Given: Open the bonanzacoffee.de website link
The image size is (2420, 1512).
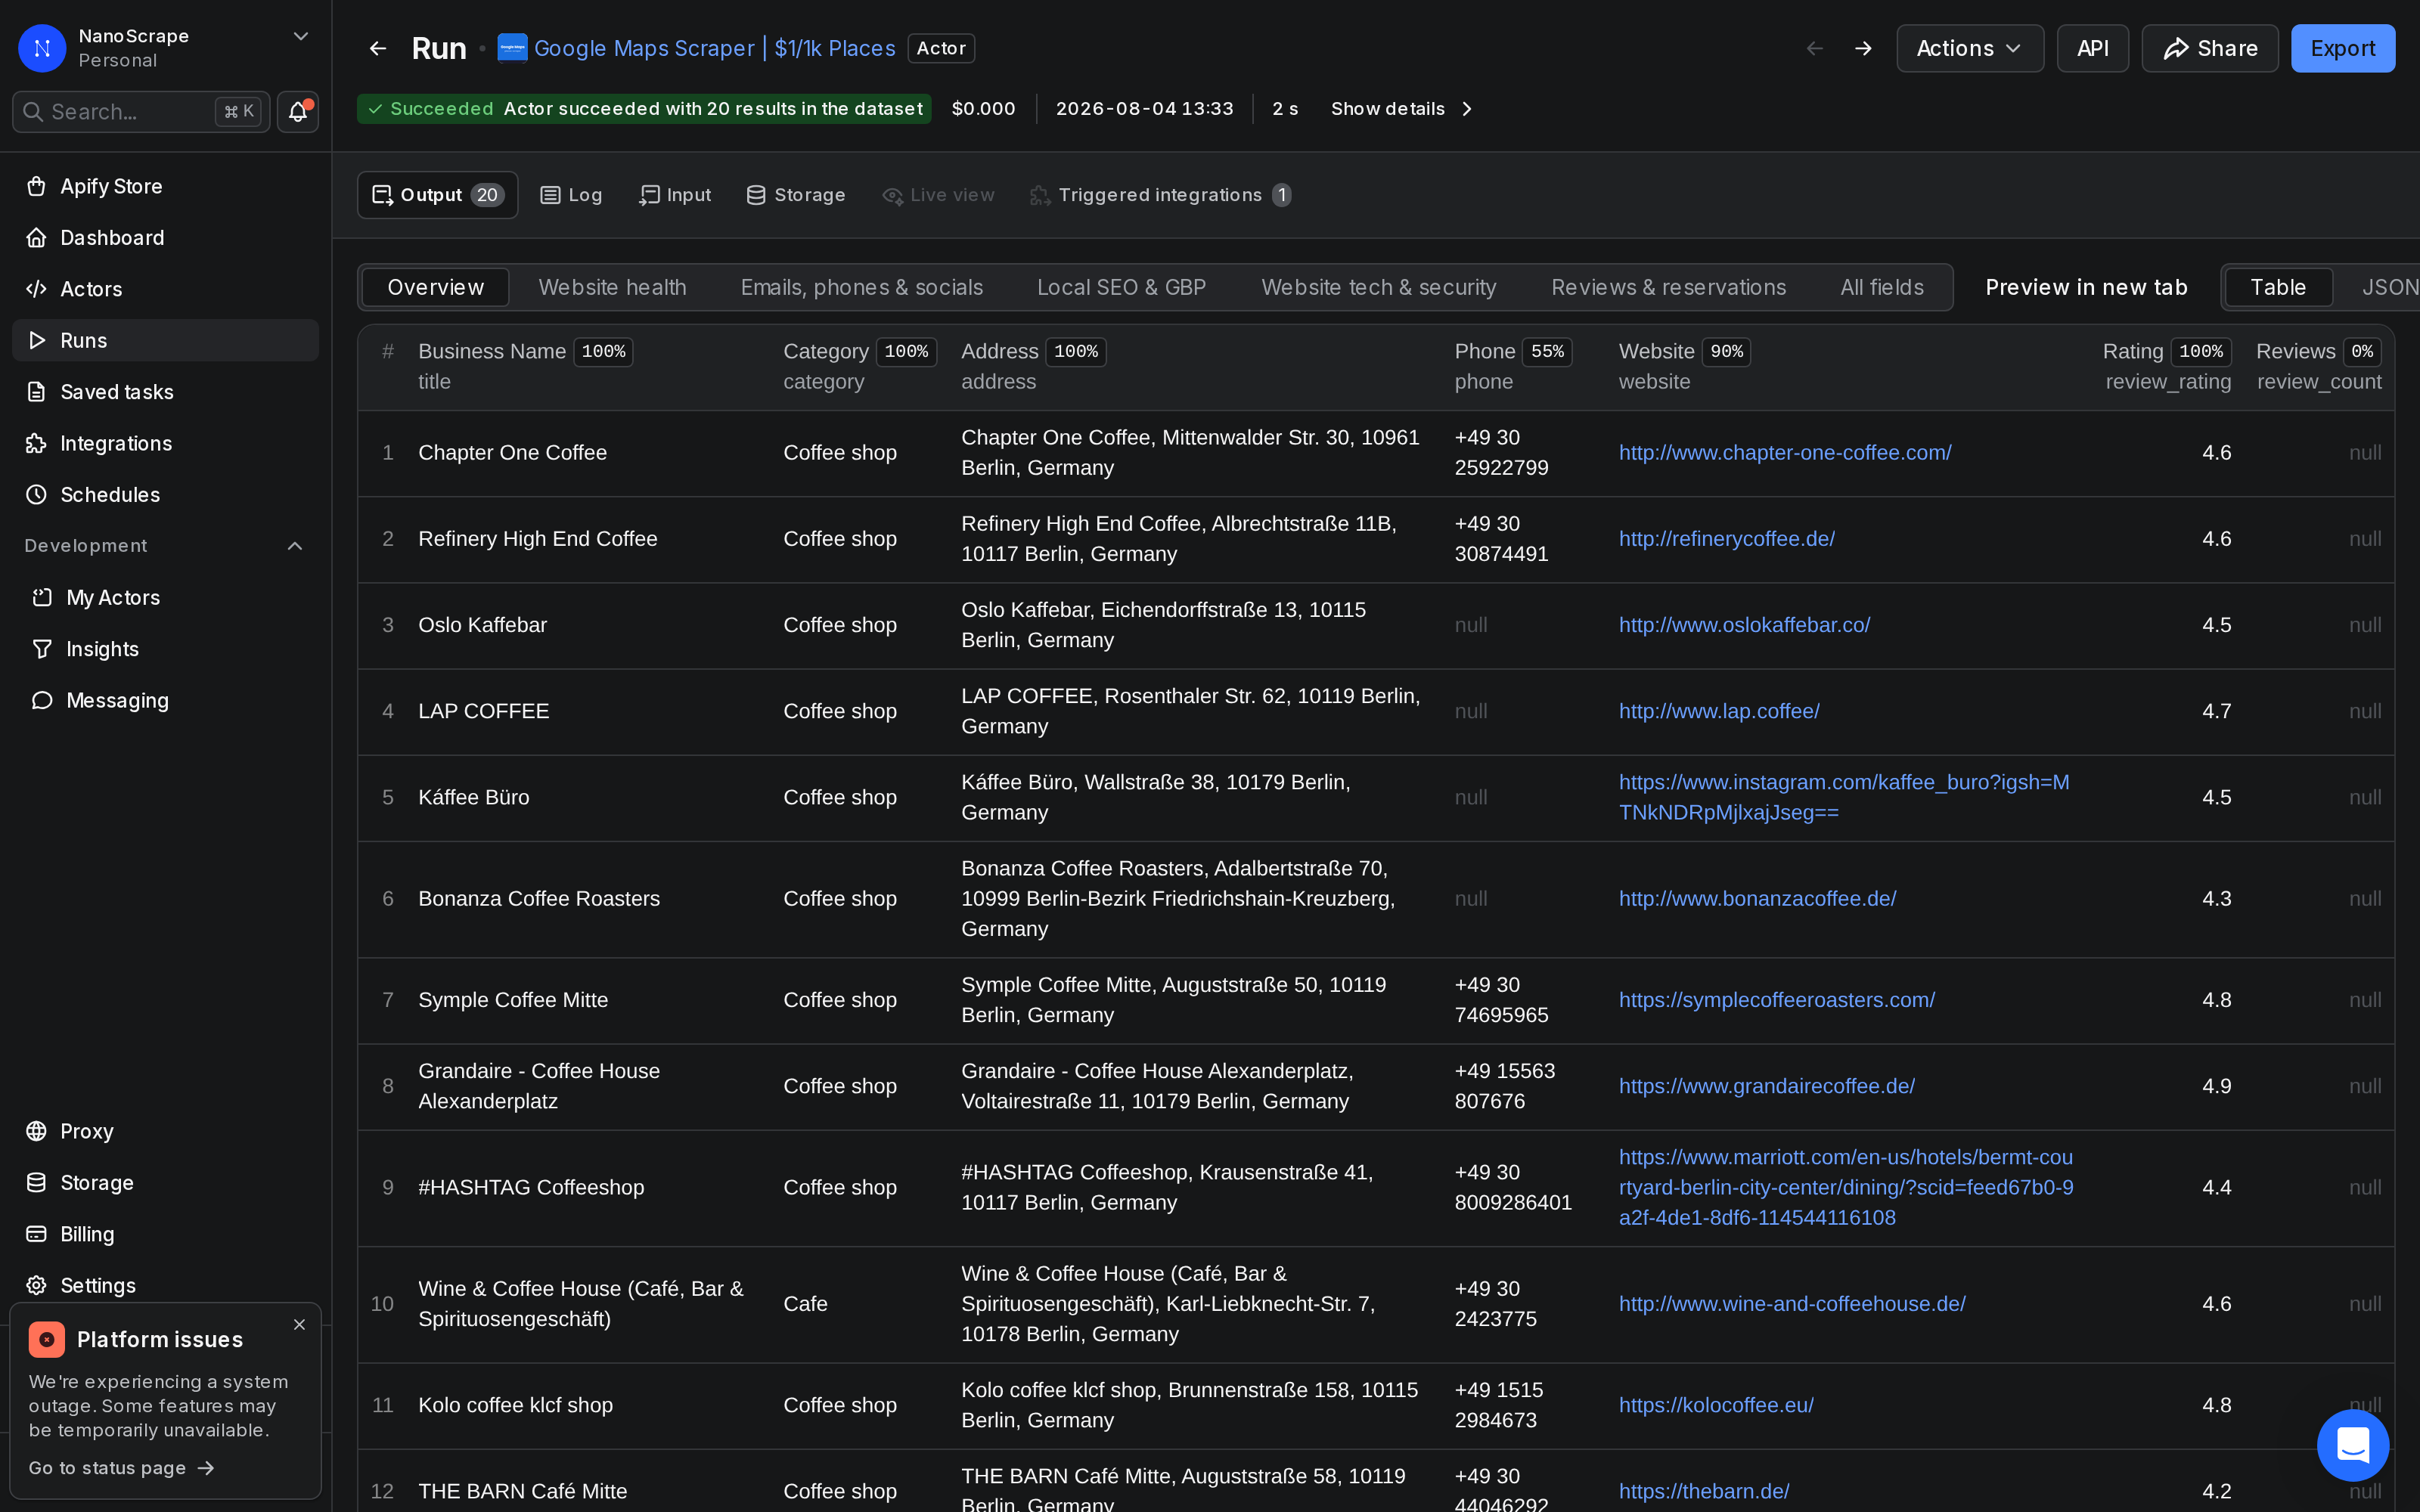Looking at the screenshot, I should [1757, 898].
